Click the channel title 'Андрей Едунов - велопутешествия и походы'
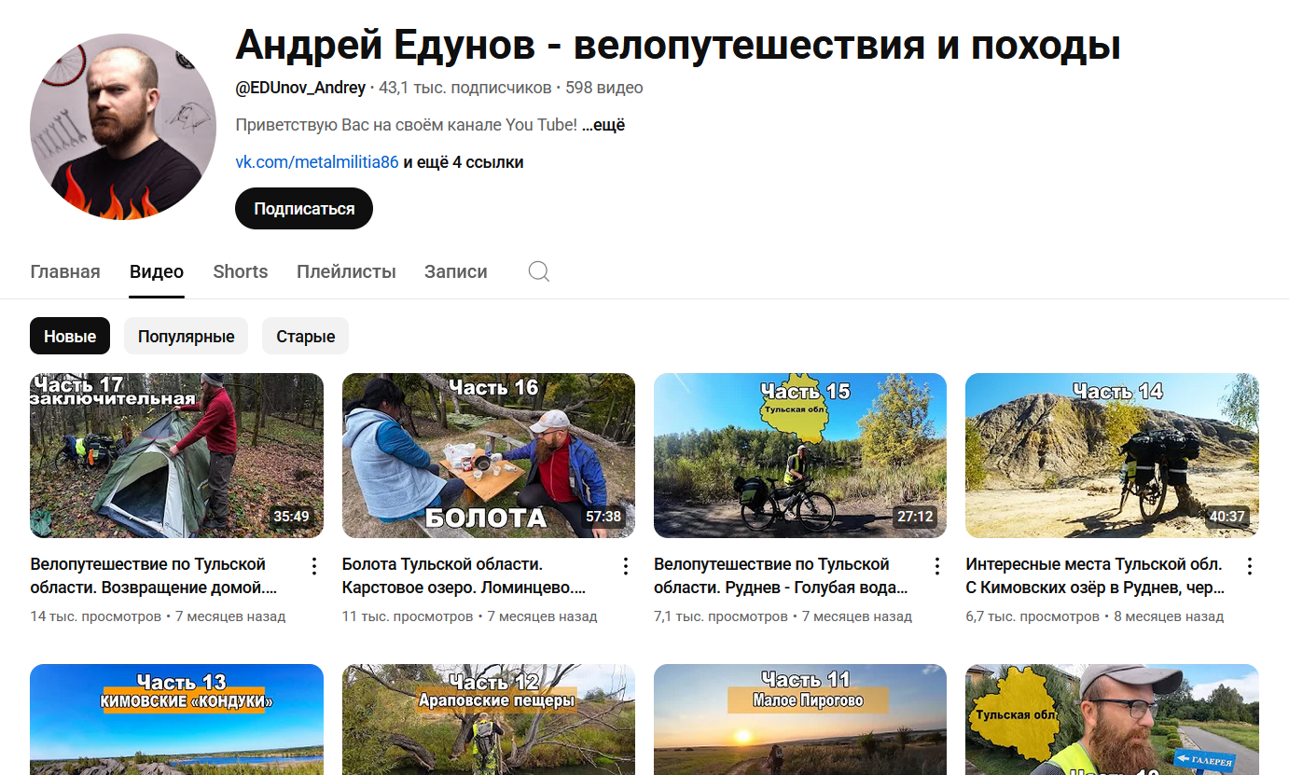Screen dimensions: 1289x775 point(678,45)
